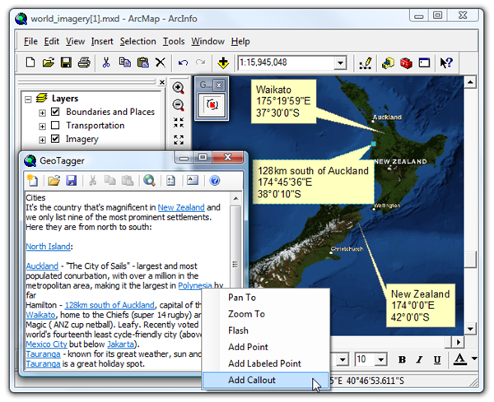Open the font size 10 dropdown
494x402 pixels.
pyautogui.click(x=381, y=359)
